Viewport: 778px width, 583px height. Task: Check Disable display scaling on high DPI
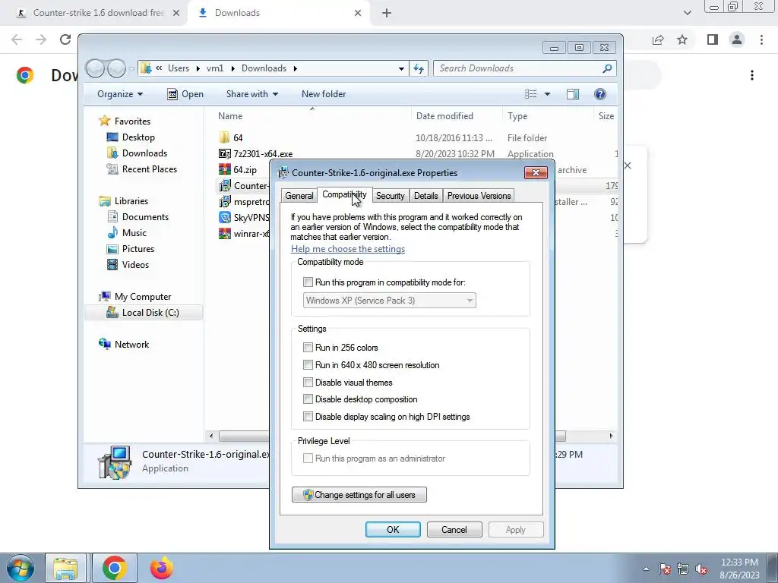coord(308,417)
